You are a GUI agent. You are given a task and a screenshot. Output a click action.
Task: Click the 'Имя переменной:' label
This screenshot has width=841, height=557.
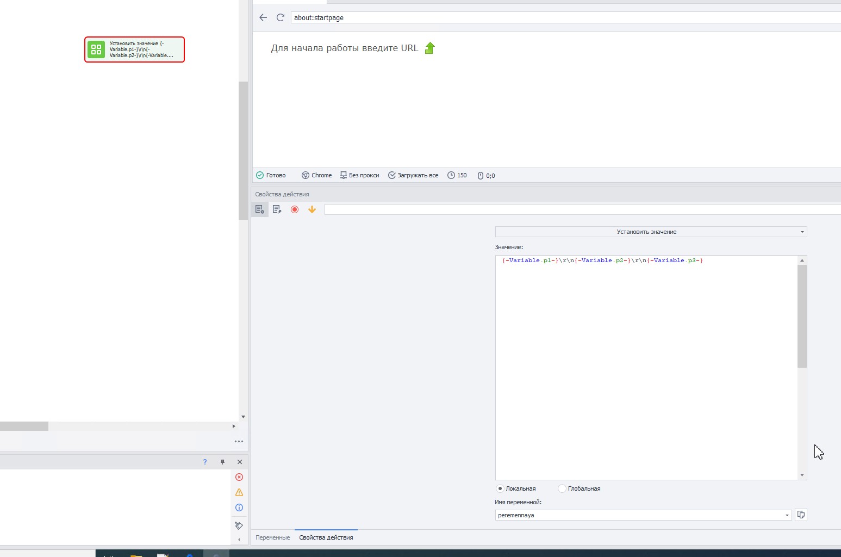518,502
